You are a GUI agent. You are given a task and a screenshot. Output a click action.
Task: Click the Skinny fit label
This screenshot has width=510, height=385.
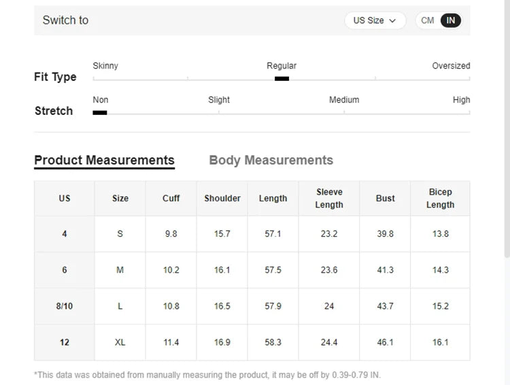pyautogui.click(x=105, y=66)
